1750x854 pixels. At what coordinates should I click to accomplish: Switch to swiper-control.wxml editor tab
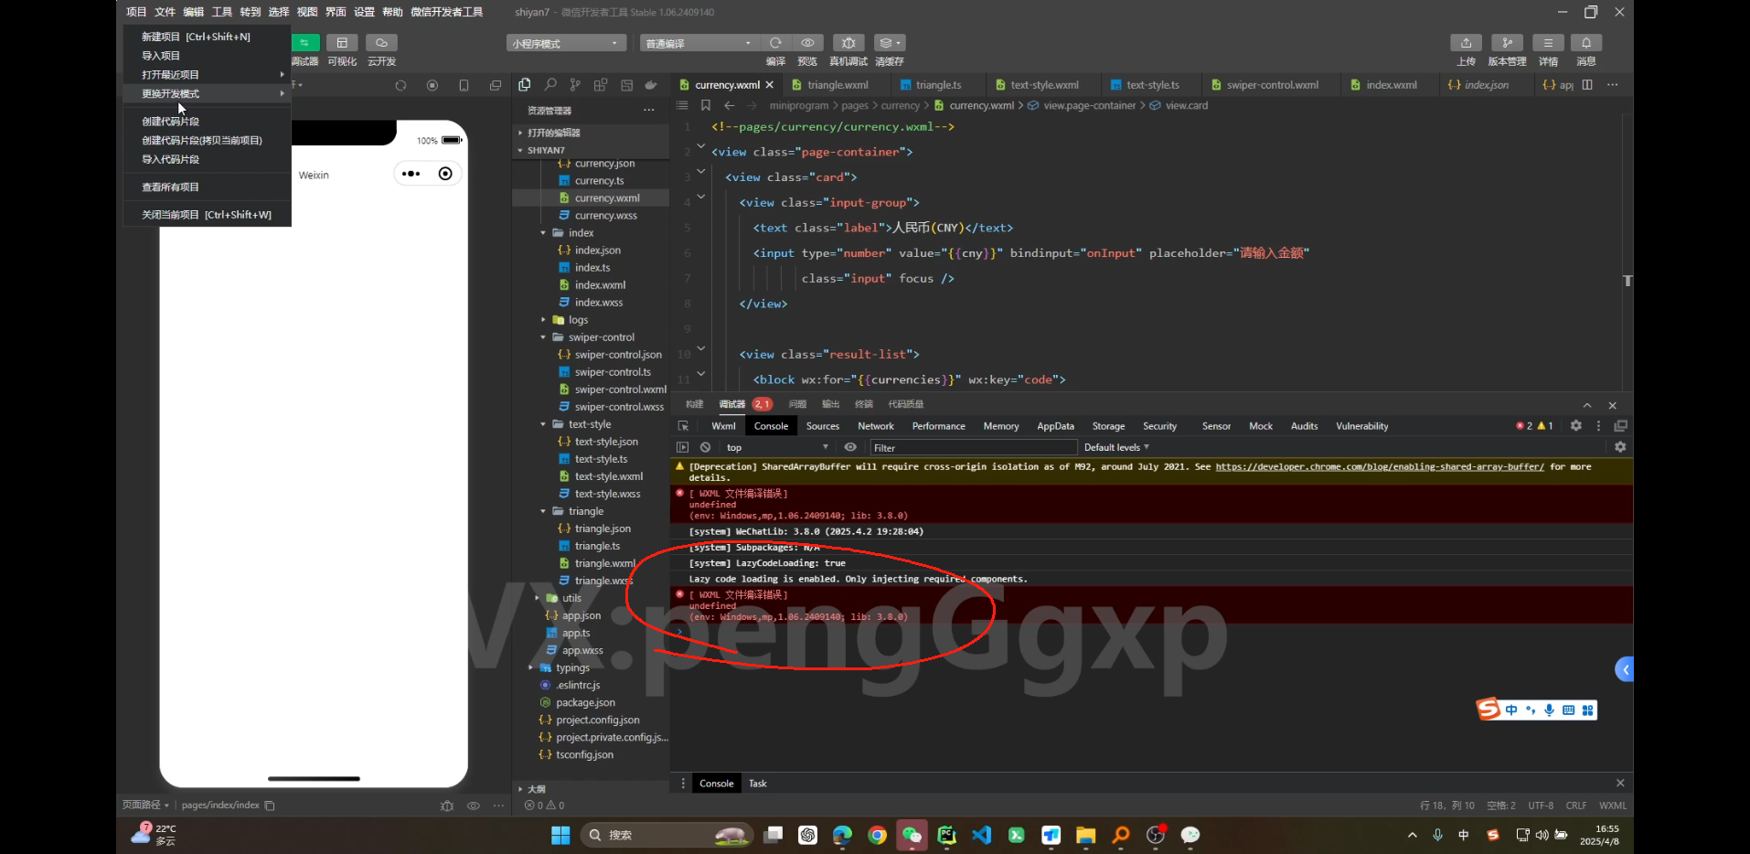[x=1272, y=85]
